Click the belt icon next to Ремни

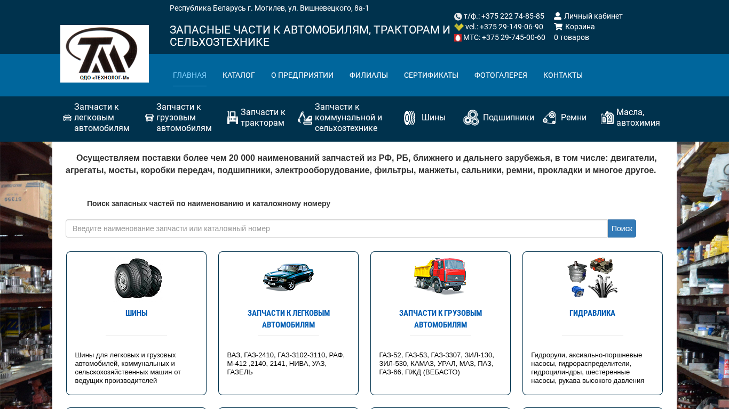tap(549, 118)
